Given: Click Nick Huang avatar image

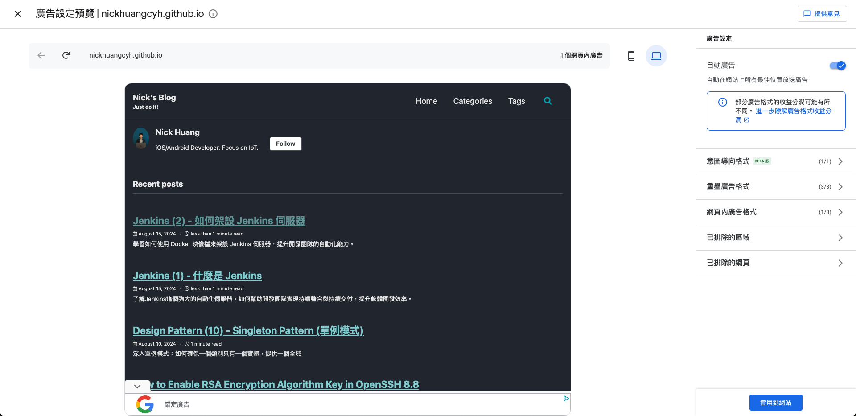Looking at the screenshot, I should point(141,138).
